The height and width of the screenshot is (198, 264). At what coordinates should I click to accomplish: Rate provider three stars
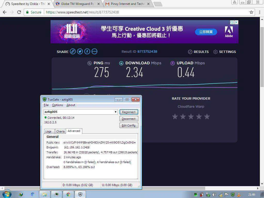point(191,116)
